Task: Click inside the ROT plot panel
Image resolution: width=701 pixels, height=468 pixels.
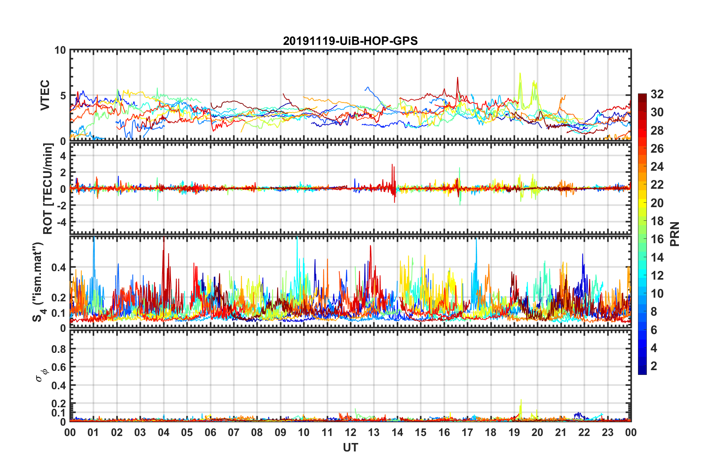Action: (x=350, y=189)
